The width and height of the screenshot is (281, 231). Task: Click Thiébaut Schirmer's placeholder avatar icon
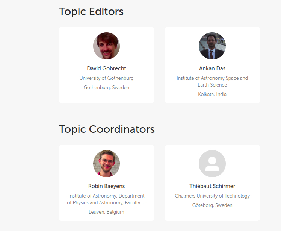pyautogui.click(x=212, y=164)
